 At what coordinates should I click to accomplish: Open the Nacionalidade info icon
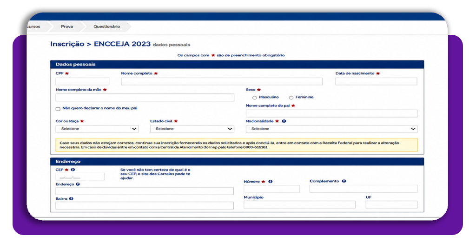pos(284,121)
